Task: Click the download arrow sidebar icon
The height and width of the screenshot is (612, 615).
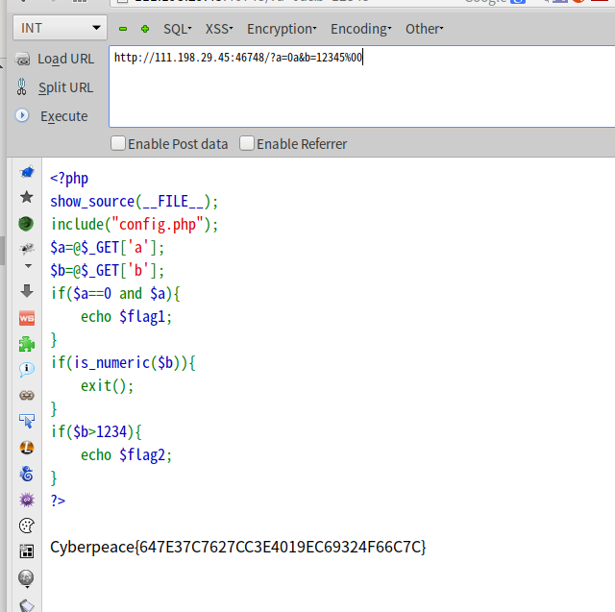Action: pyautogui.click(x=26, y=291)
